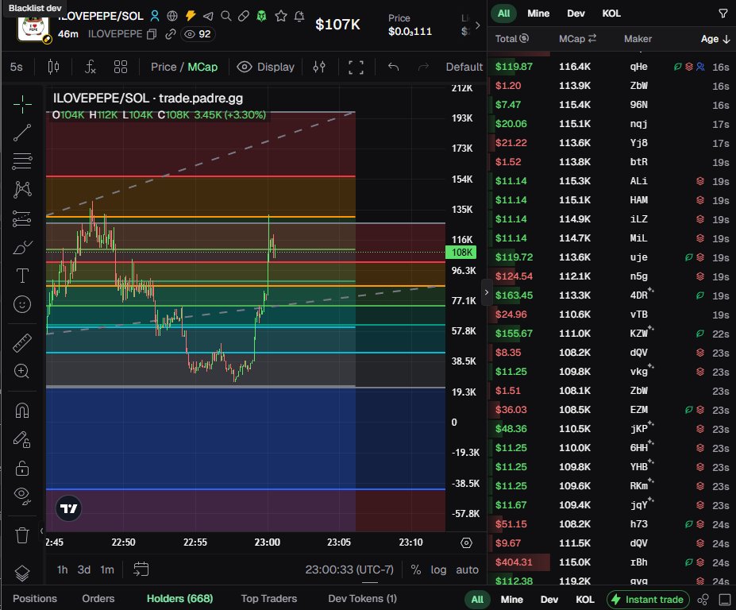Select the crosshair cursor tool
The height and width of the screenshot is (610, 736).
[22, 104]
